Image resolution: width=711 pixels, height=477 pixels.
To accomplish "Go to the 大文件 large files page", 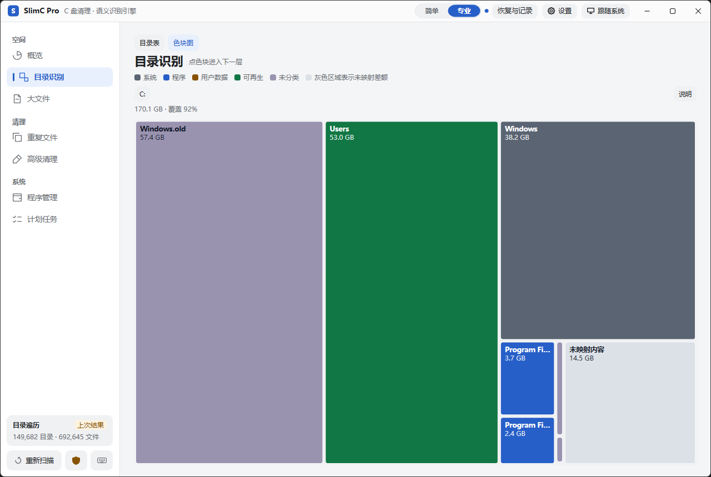I will tap(59, 99).
